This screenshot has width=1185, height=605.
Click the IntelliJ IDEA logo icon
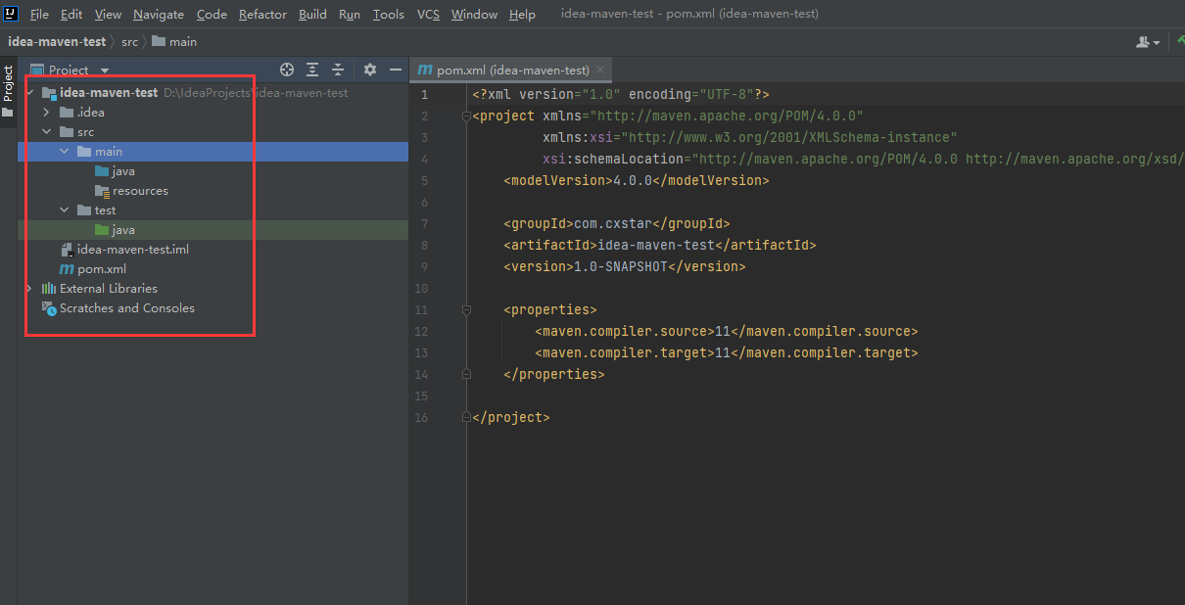pyautogui.click(x=11, y=13)
